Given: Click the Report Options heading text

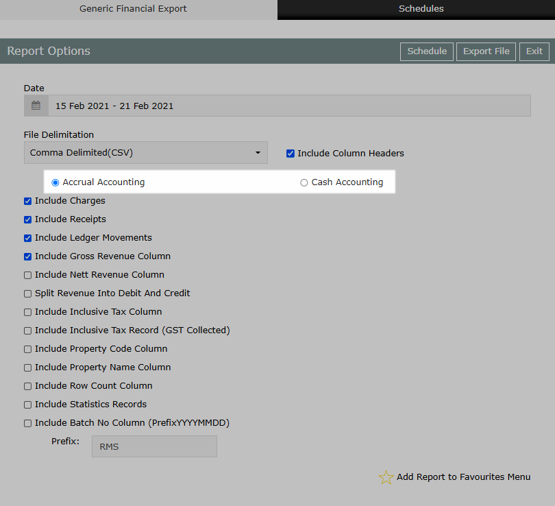Looking at the screenshot, I should tap(49, 51).
